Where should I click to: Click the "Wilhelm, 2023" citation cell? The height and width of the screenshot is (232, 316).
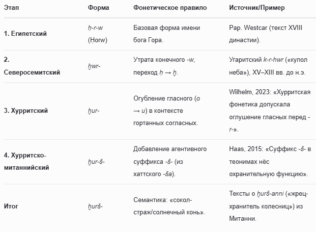click(x=269, y=110)
